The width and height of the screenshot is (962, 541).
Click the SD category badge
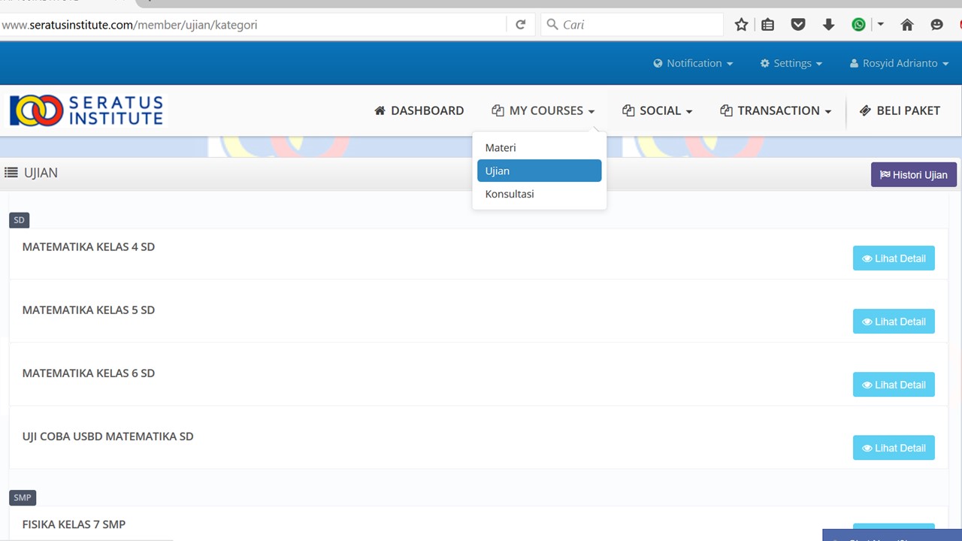[19, 220]
